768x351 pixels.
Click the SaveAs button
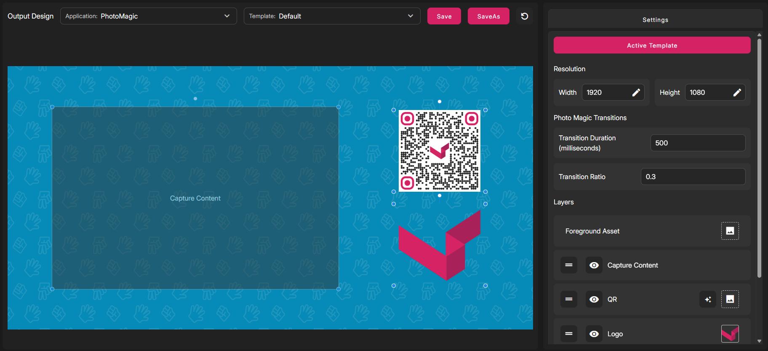click(488, 16)
